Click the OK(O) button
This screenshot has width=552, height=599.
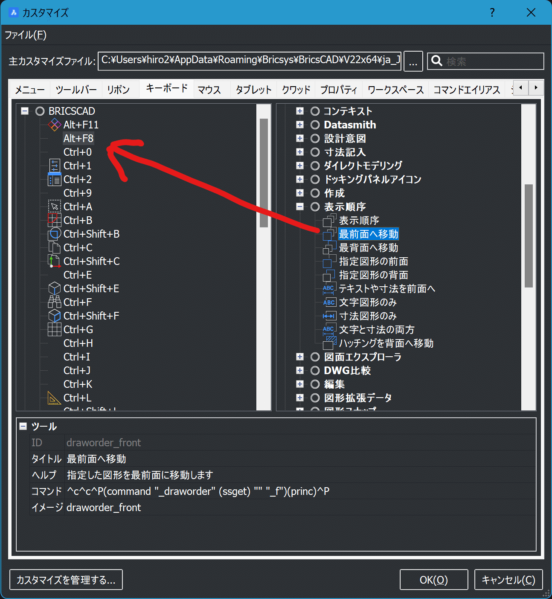(434, 580)
